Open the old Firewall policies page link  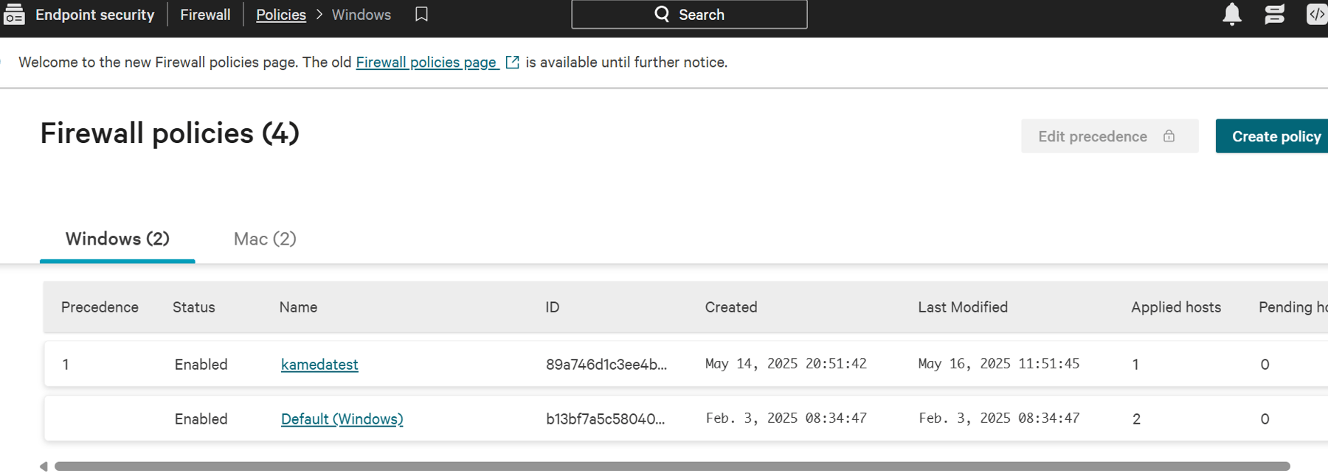[426, 63]
